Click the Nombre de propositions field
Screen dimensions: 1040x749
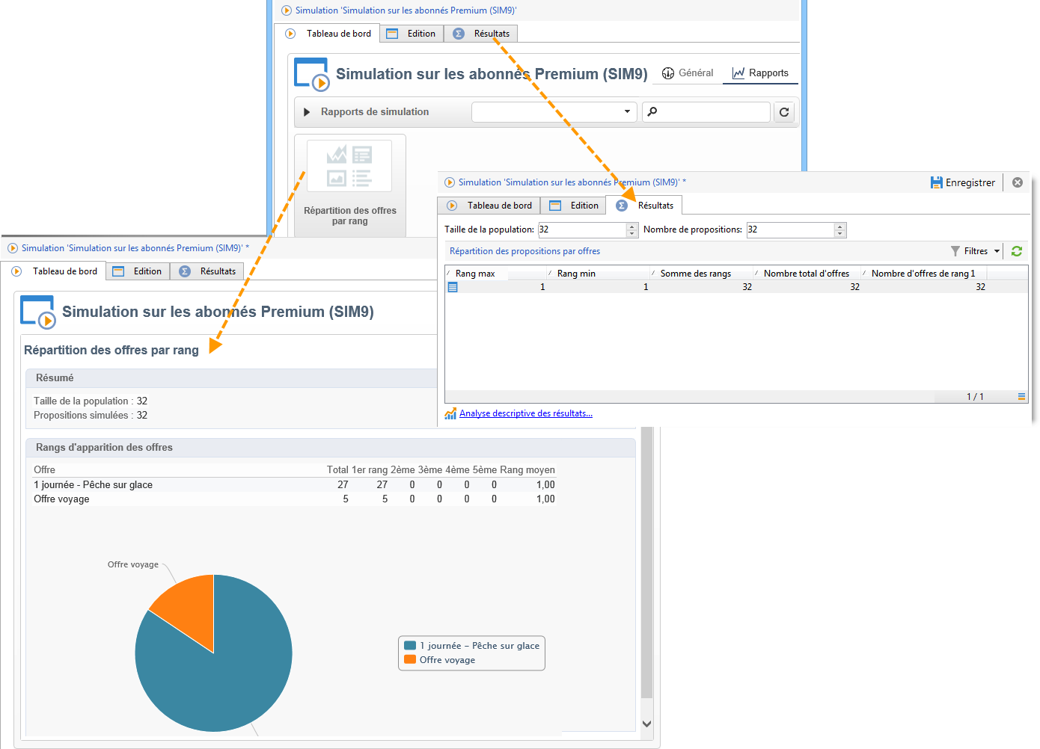(x=791, y=229)
